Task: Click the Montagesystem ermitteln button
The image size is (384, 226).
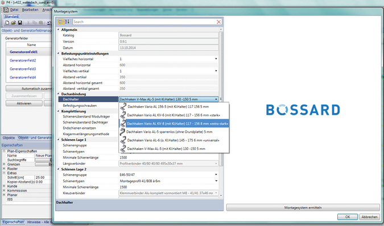Action: point(303,208)
